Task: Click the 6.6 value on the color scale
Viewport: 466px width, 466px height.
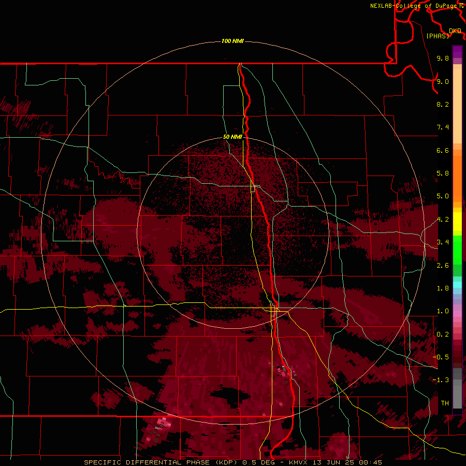Action: pos(443,150)
